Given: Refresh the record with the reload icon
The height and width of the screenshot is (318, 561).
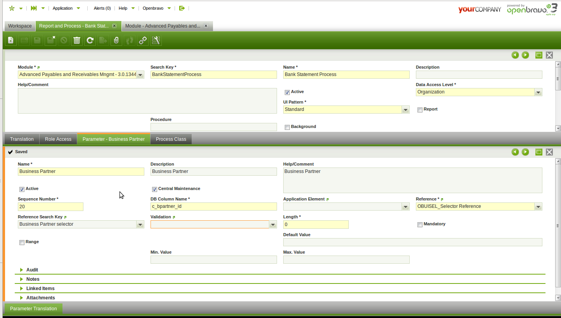Looking at the screenshot, I should pyautogui.click(x=90, y=40).
